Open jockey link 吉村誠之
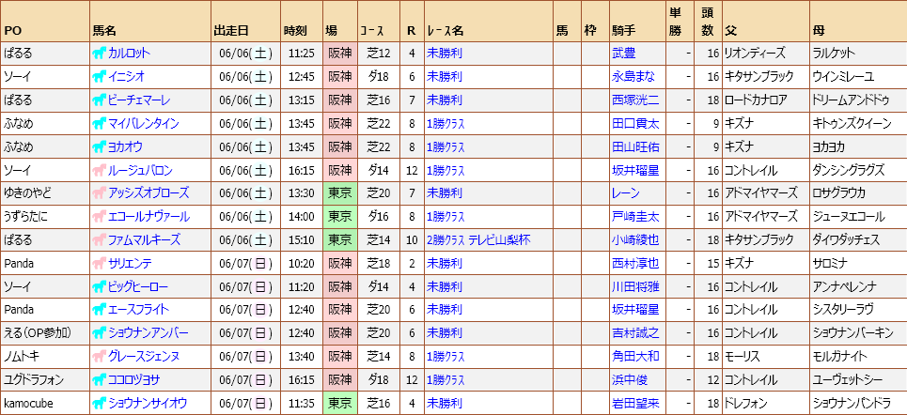 click(635, 333)
